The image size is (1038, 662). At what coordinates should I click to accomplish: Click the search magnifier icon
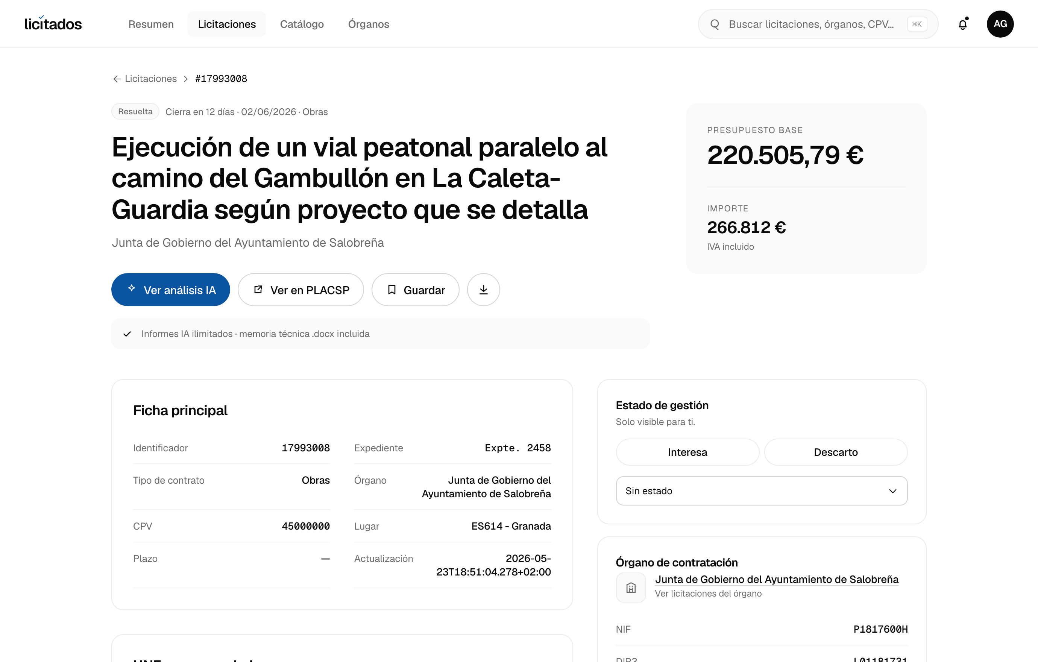tap(715, 24)
